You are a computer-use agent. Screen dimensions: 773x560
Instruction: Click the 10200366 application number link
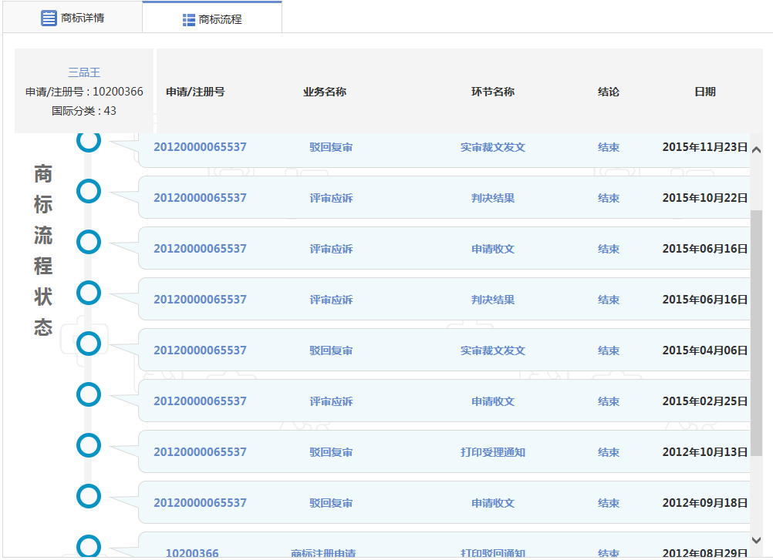click(193, 553)
